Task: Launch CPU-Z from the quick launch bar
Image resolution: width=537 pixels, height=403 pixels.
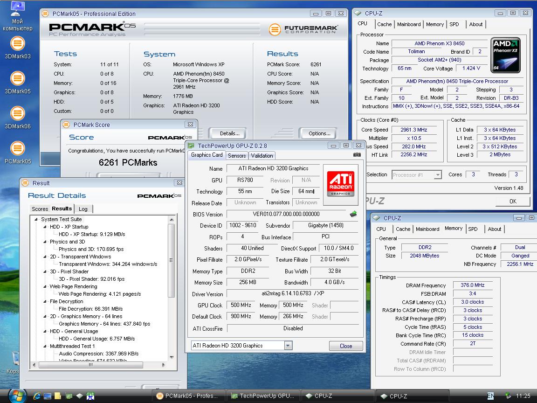Action: (79, 396)
